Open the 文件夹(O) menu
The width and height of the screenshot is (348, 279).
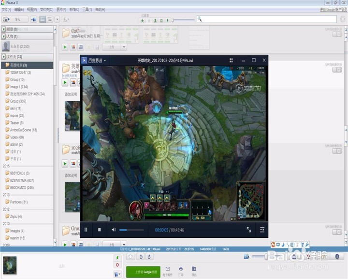[x=46, y=10]
